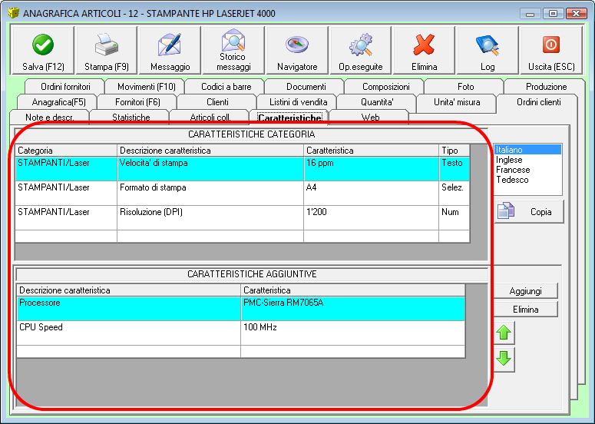Open the Ordini clienti tab
The width and height of the screenshot is (595, 424).
point(538,102)
